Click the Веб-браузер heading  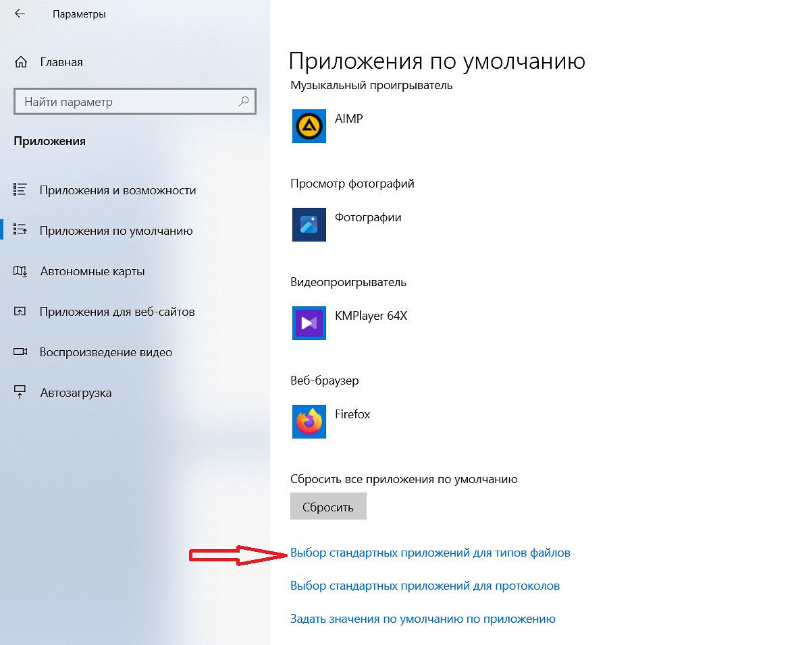(x=325, y=381)
